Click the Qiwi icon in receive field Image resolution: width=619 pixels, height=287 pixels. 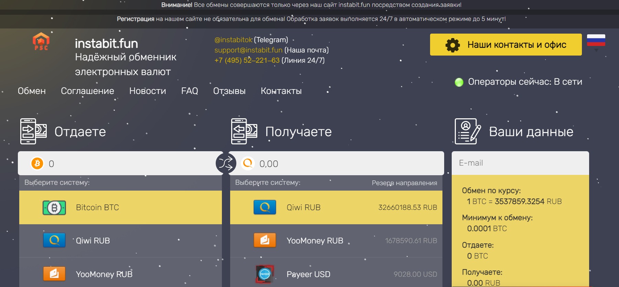click(x=248, y=163)
